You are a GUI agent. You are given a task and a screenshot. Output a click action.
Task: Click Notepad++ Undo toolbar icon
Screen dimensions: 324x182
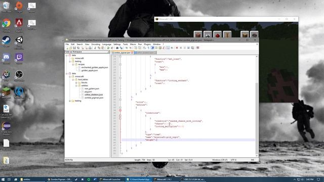(108, 48)
